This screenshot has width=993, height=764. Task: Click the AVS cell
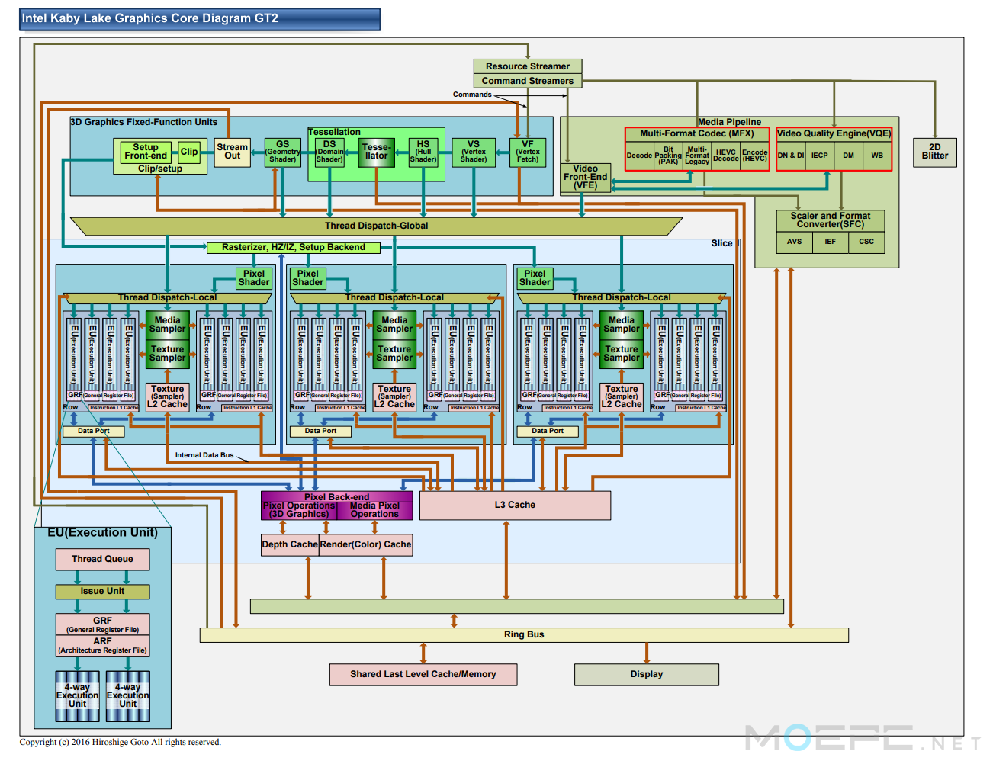(x=795, y=242)
